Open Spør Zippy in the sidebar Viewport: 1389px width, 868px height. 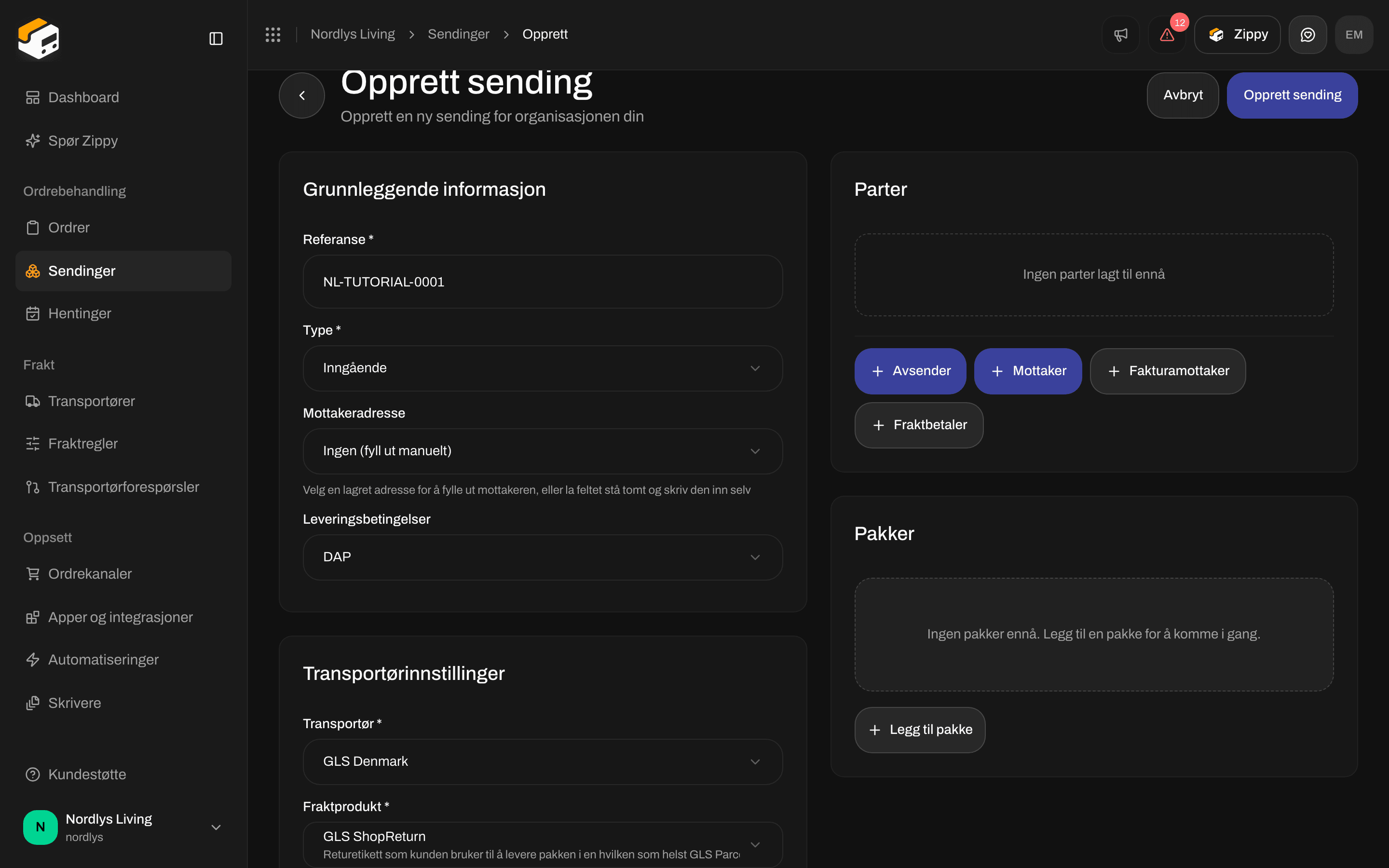tap(123, 141)
